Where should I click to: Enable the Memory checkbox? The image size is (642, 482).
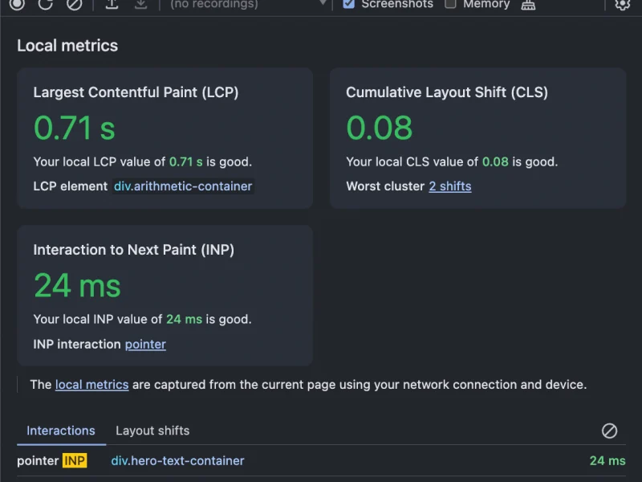click(x=450, y=4)
